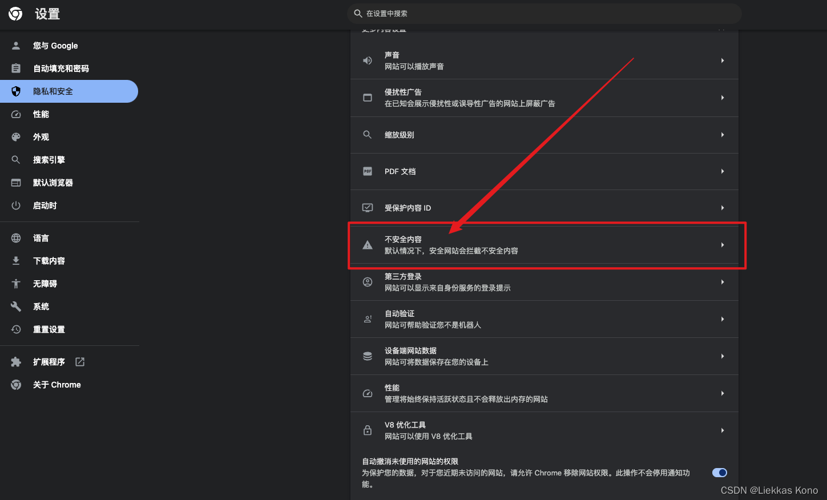Click the database icon for 设备端网站数据
Viewport: 827px width, 500px height.
[368, 356]
